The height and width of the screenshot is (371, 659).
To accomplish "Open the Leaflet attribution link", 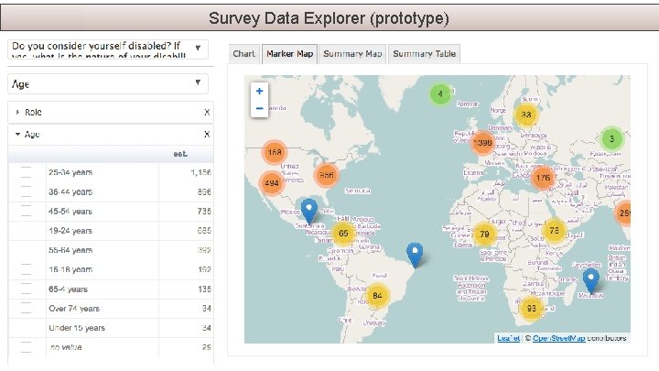I will 509,338.
